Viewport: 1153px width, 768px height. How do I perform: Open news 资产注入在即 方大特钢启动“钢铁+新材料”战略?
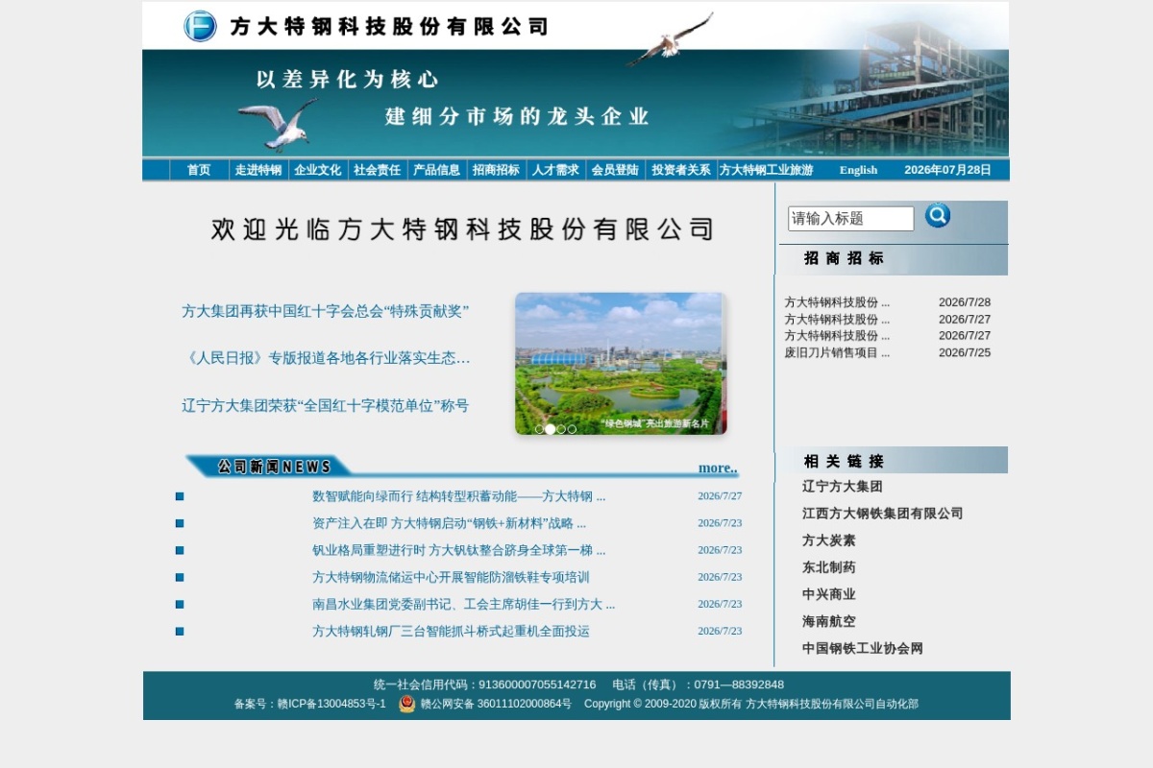point(449,523)
